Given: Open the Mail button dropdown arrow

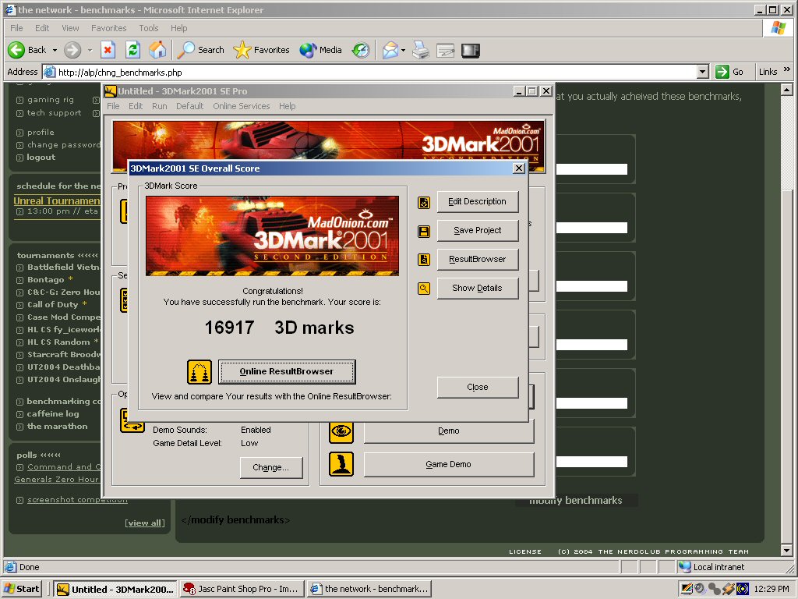Looking at the screenshot, I should tap(403, 51).
